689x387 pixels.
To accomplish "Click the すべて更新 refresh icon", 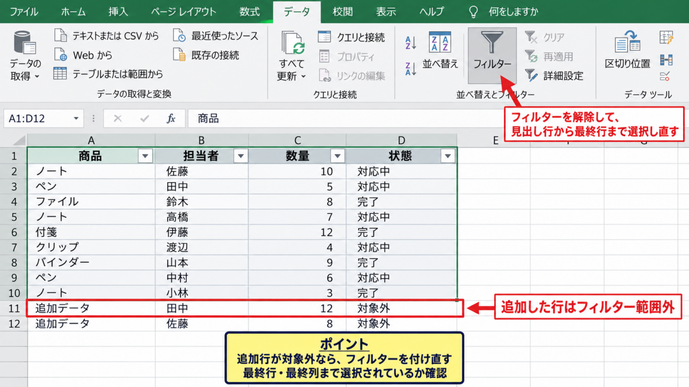I will [293, 43].
